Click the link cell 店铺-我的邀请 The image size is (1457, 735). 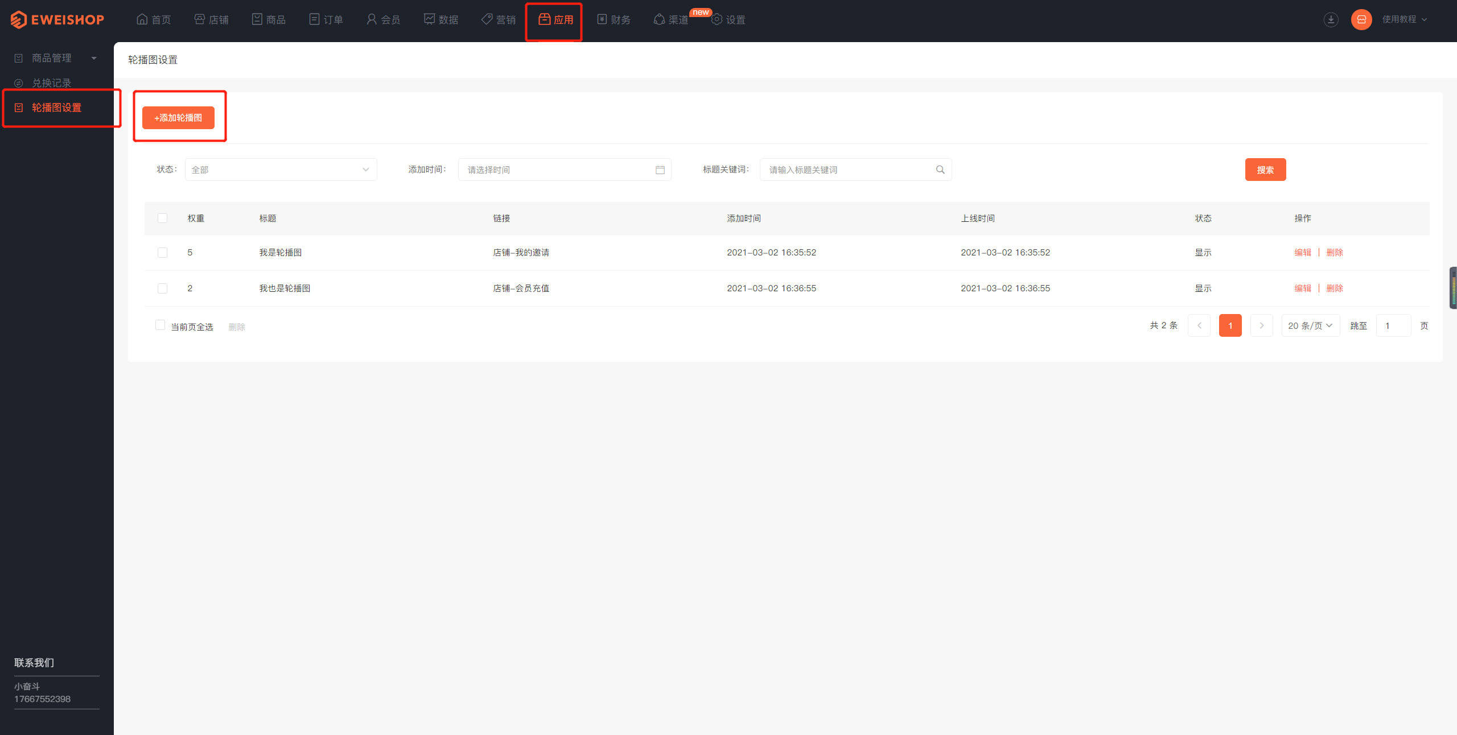521,252
